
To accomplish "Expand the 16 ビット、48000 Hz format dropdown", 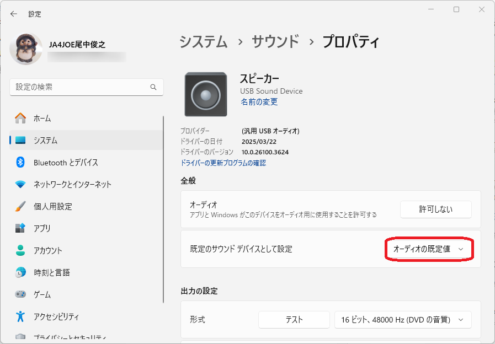I will (x=403, y=320).
